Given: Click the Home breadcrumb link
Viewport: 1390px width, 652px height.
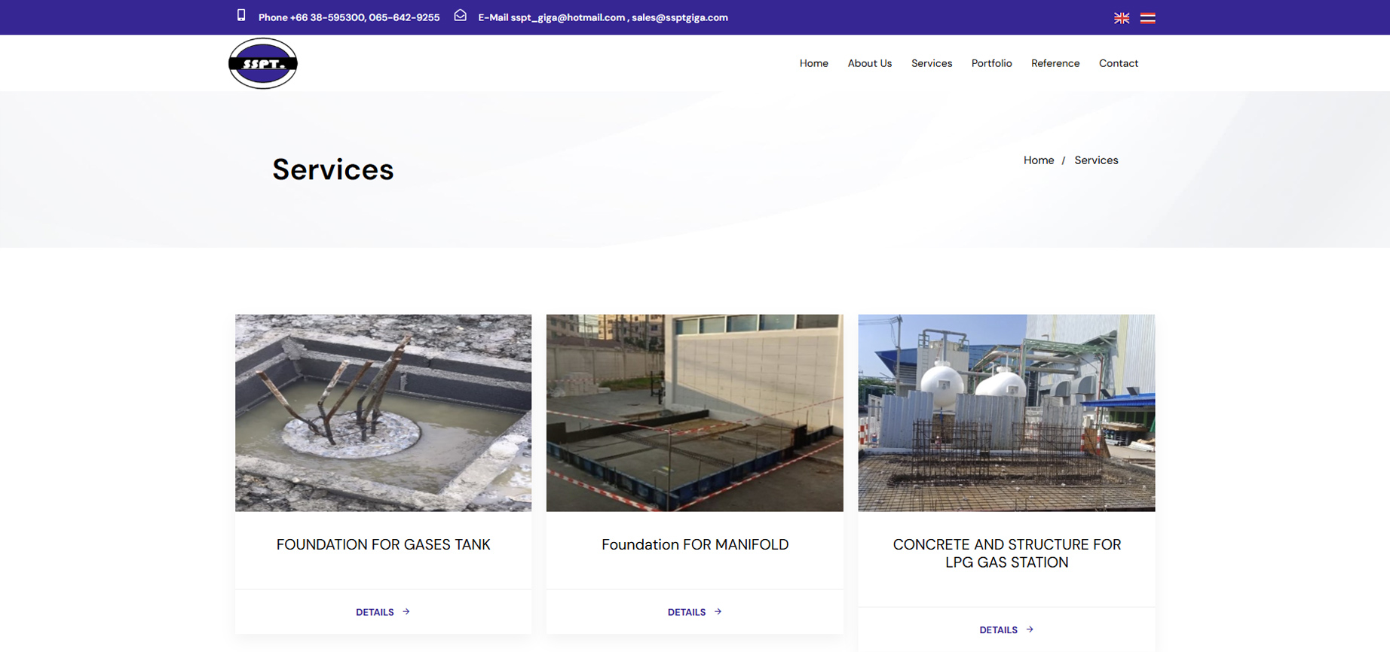Looking at the screenshot, I should (1038, 160).
